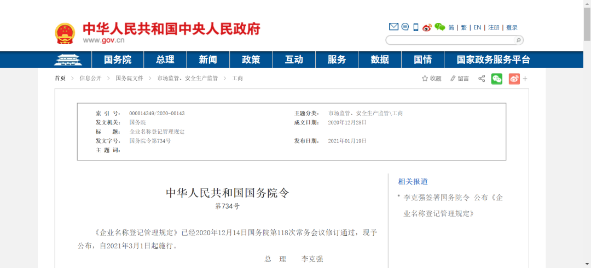
Task: Open the 国务院 navigation menu
Action: pyautogui.click(x=118, y=59)
